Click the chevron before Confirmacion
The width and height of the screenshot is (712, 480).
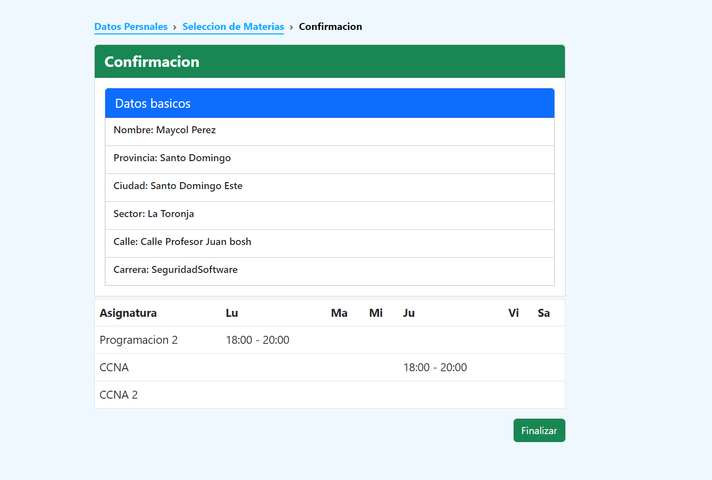pos(291,26)
